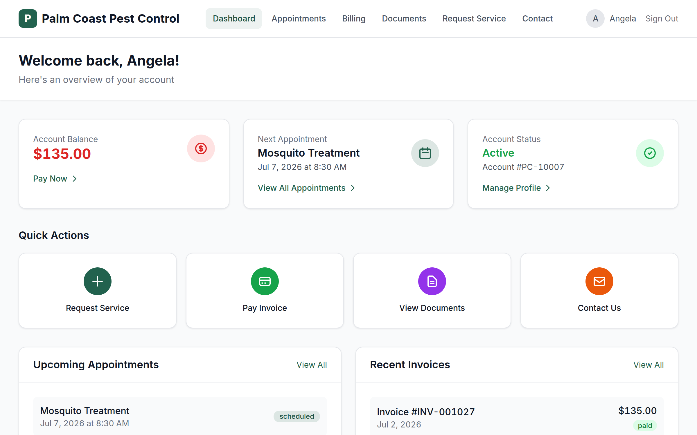Click the Palm Coast Pest Control title
697x435 pixels.
pos(110,19)
